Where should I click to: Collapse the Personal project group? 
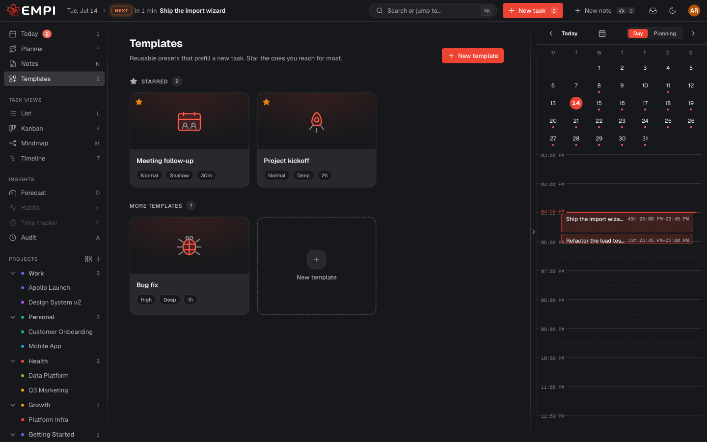[x=13, y=317]
